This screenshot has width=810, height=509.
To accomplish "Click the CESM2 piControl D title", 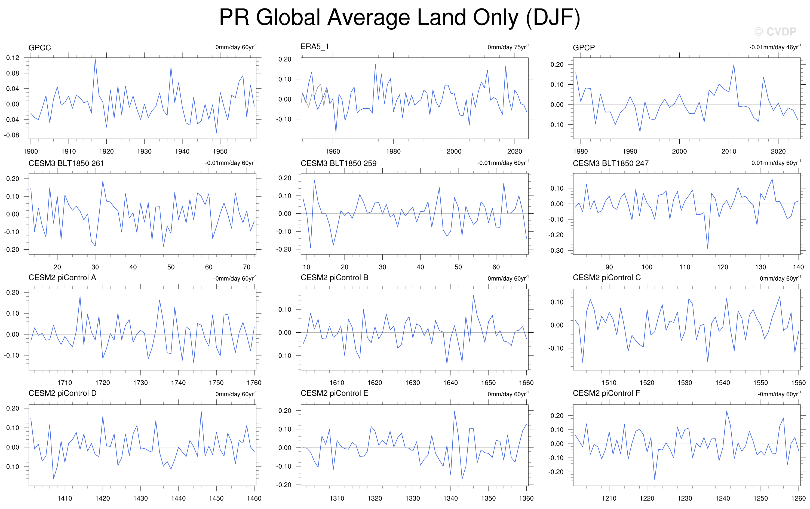I will tap(62, 393).
